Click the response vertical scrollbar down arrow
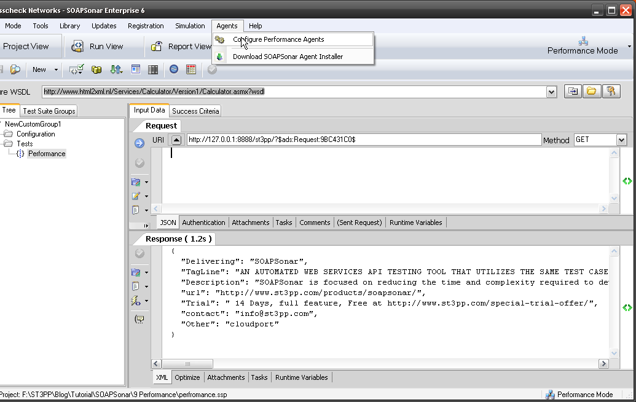This screenshot has height=402, width=636. 614,353
